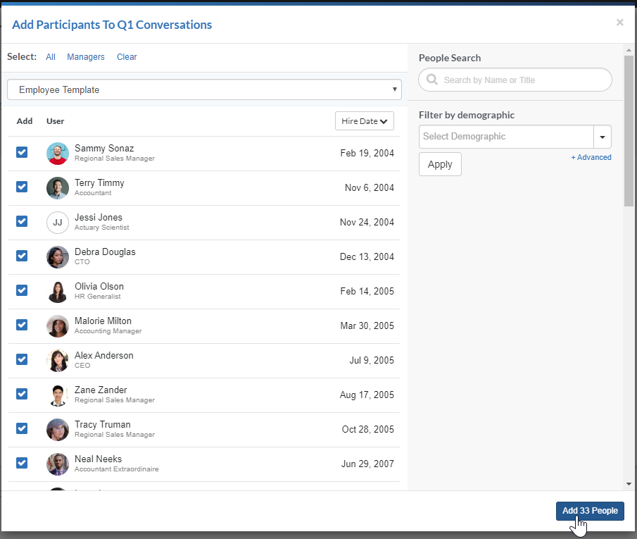Click Sammy Sonaz profile photo
Screen dimensions: 637x539
[58, 154]
